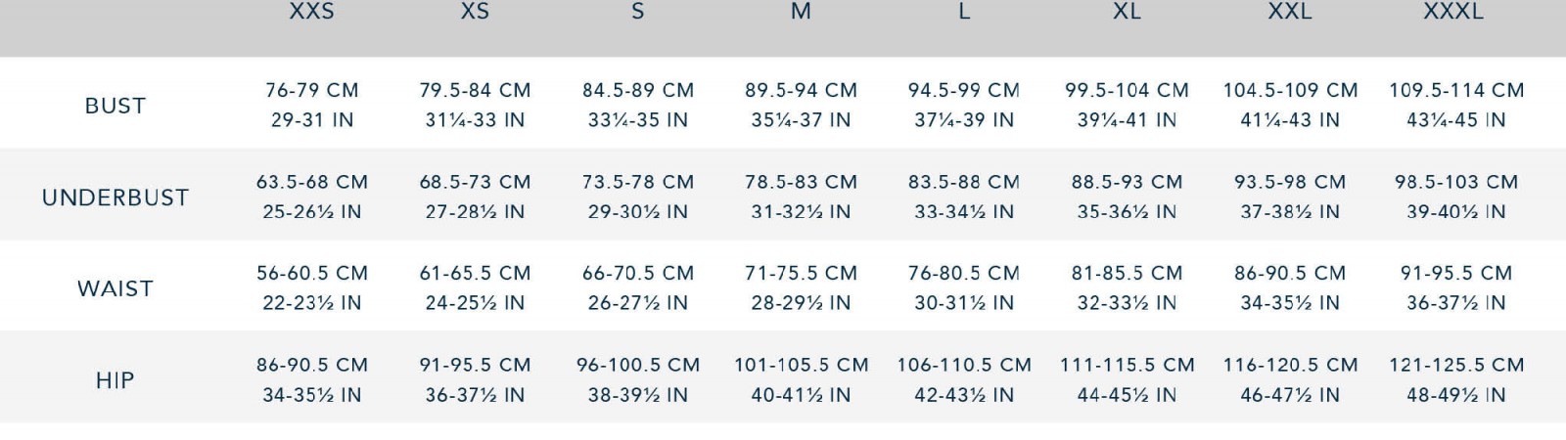The height and width of the screenshot is (440, 1566).
Task: Click the XXL size column header
Action: coord(1290,12)
